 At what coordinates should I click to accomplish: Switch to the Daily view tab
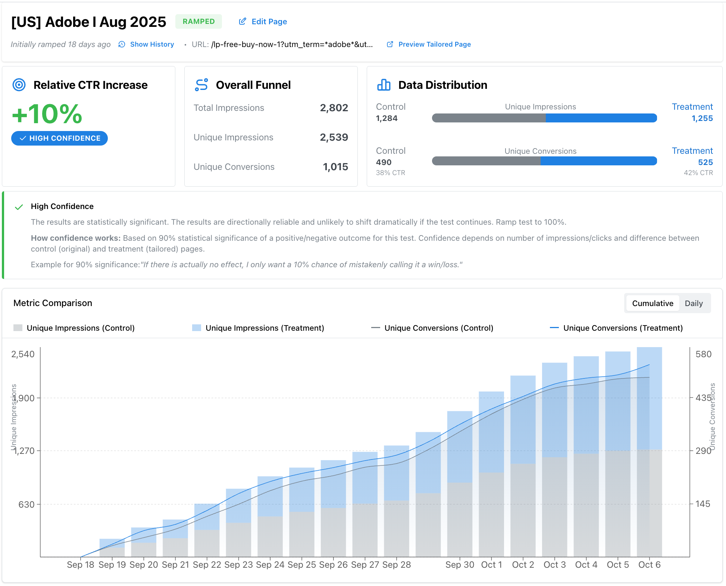coord(694,303)
